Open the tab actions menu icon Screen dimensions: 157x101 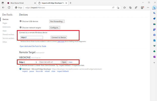click(x=3, y=3)
